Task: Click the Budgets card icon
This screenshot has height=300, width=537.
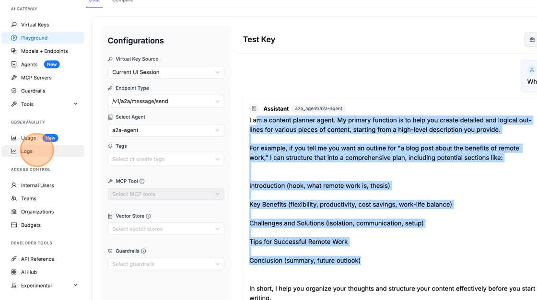Action: point(14,225)
